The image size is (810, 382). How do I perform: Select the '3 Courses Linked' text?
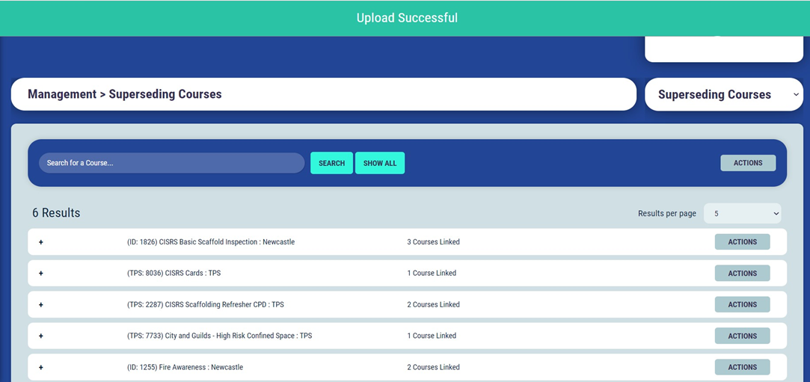click(433, 242)
